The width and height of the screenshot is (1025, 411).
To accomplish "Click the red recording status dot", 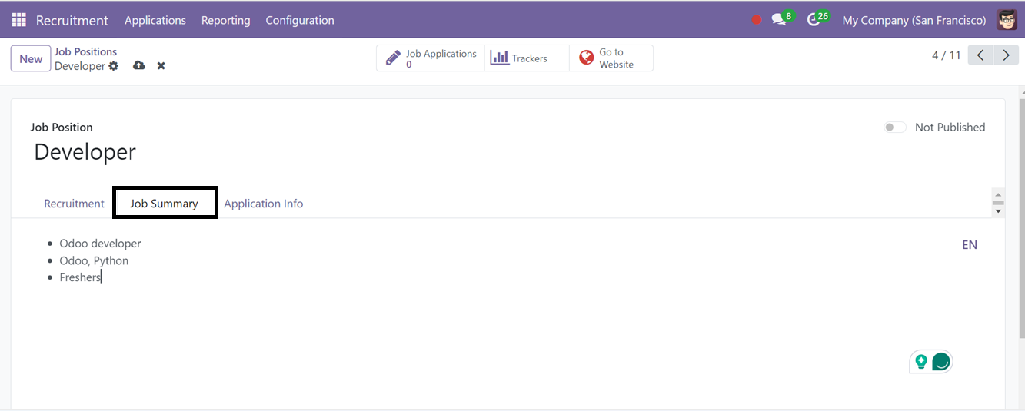I will (757, 20).
